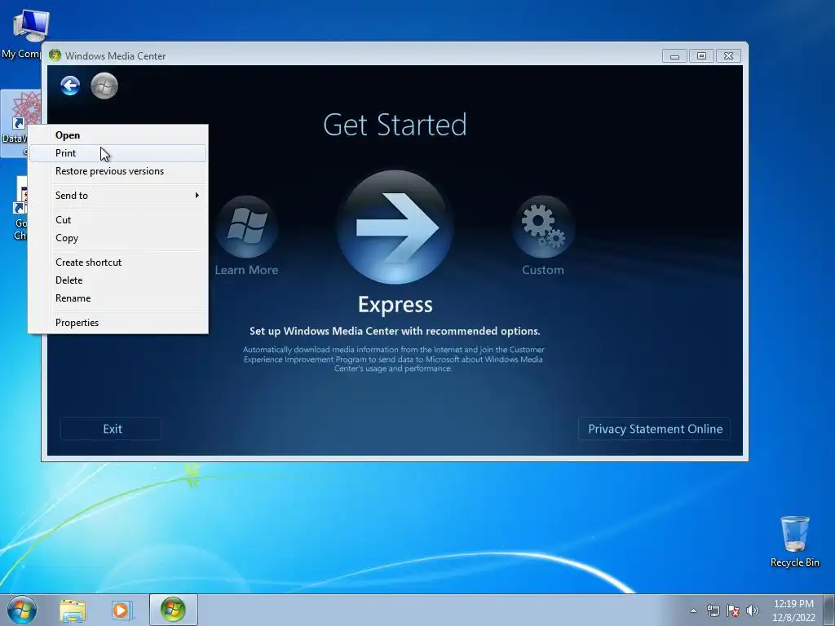
Task: Select the Express setup arrow icon
Action: 395,228
